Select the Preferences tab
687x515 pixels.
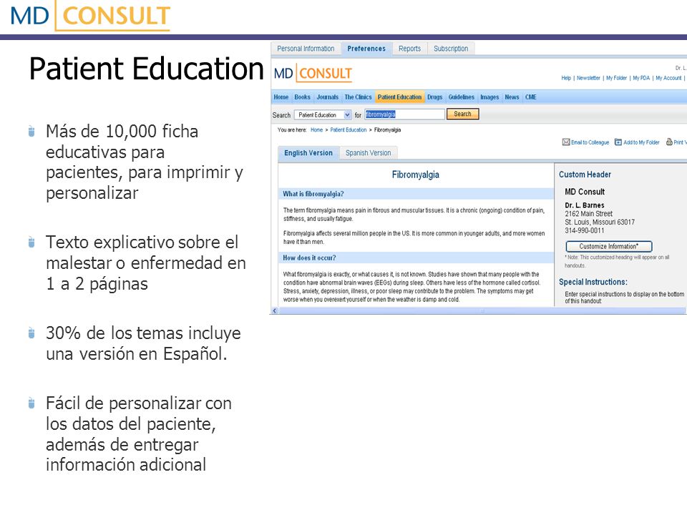[x=366, y=49]
